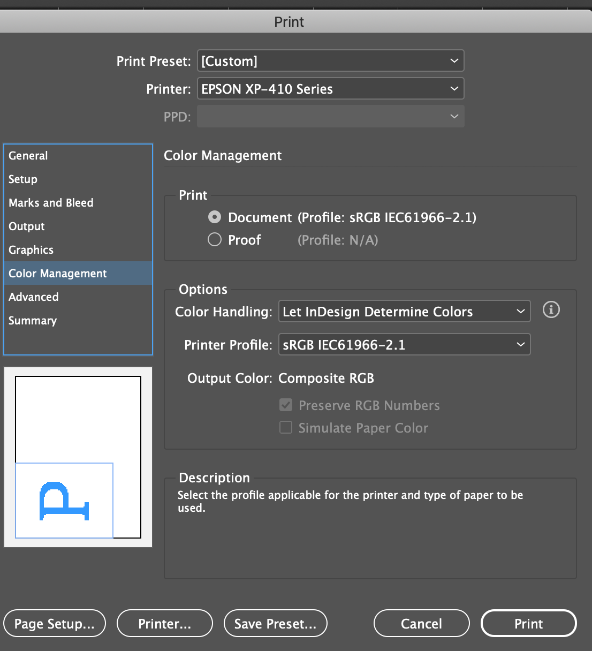The image size is (592, 651).
Task: Click the Color Handling info icon
Action: tap(551, 310)
